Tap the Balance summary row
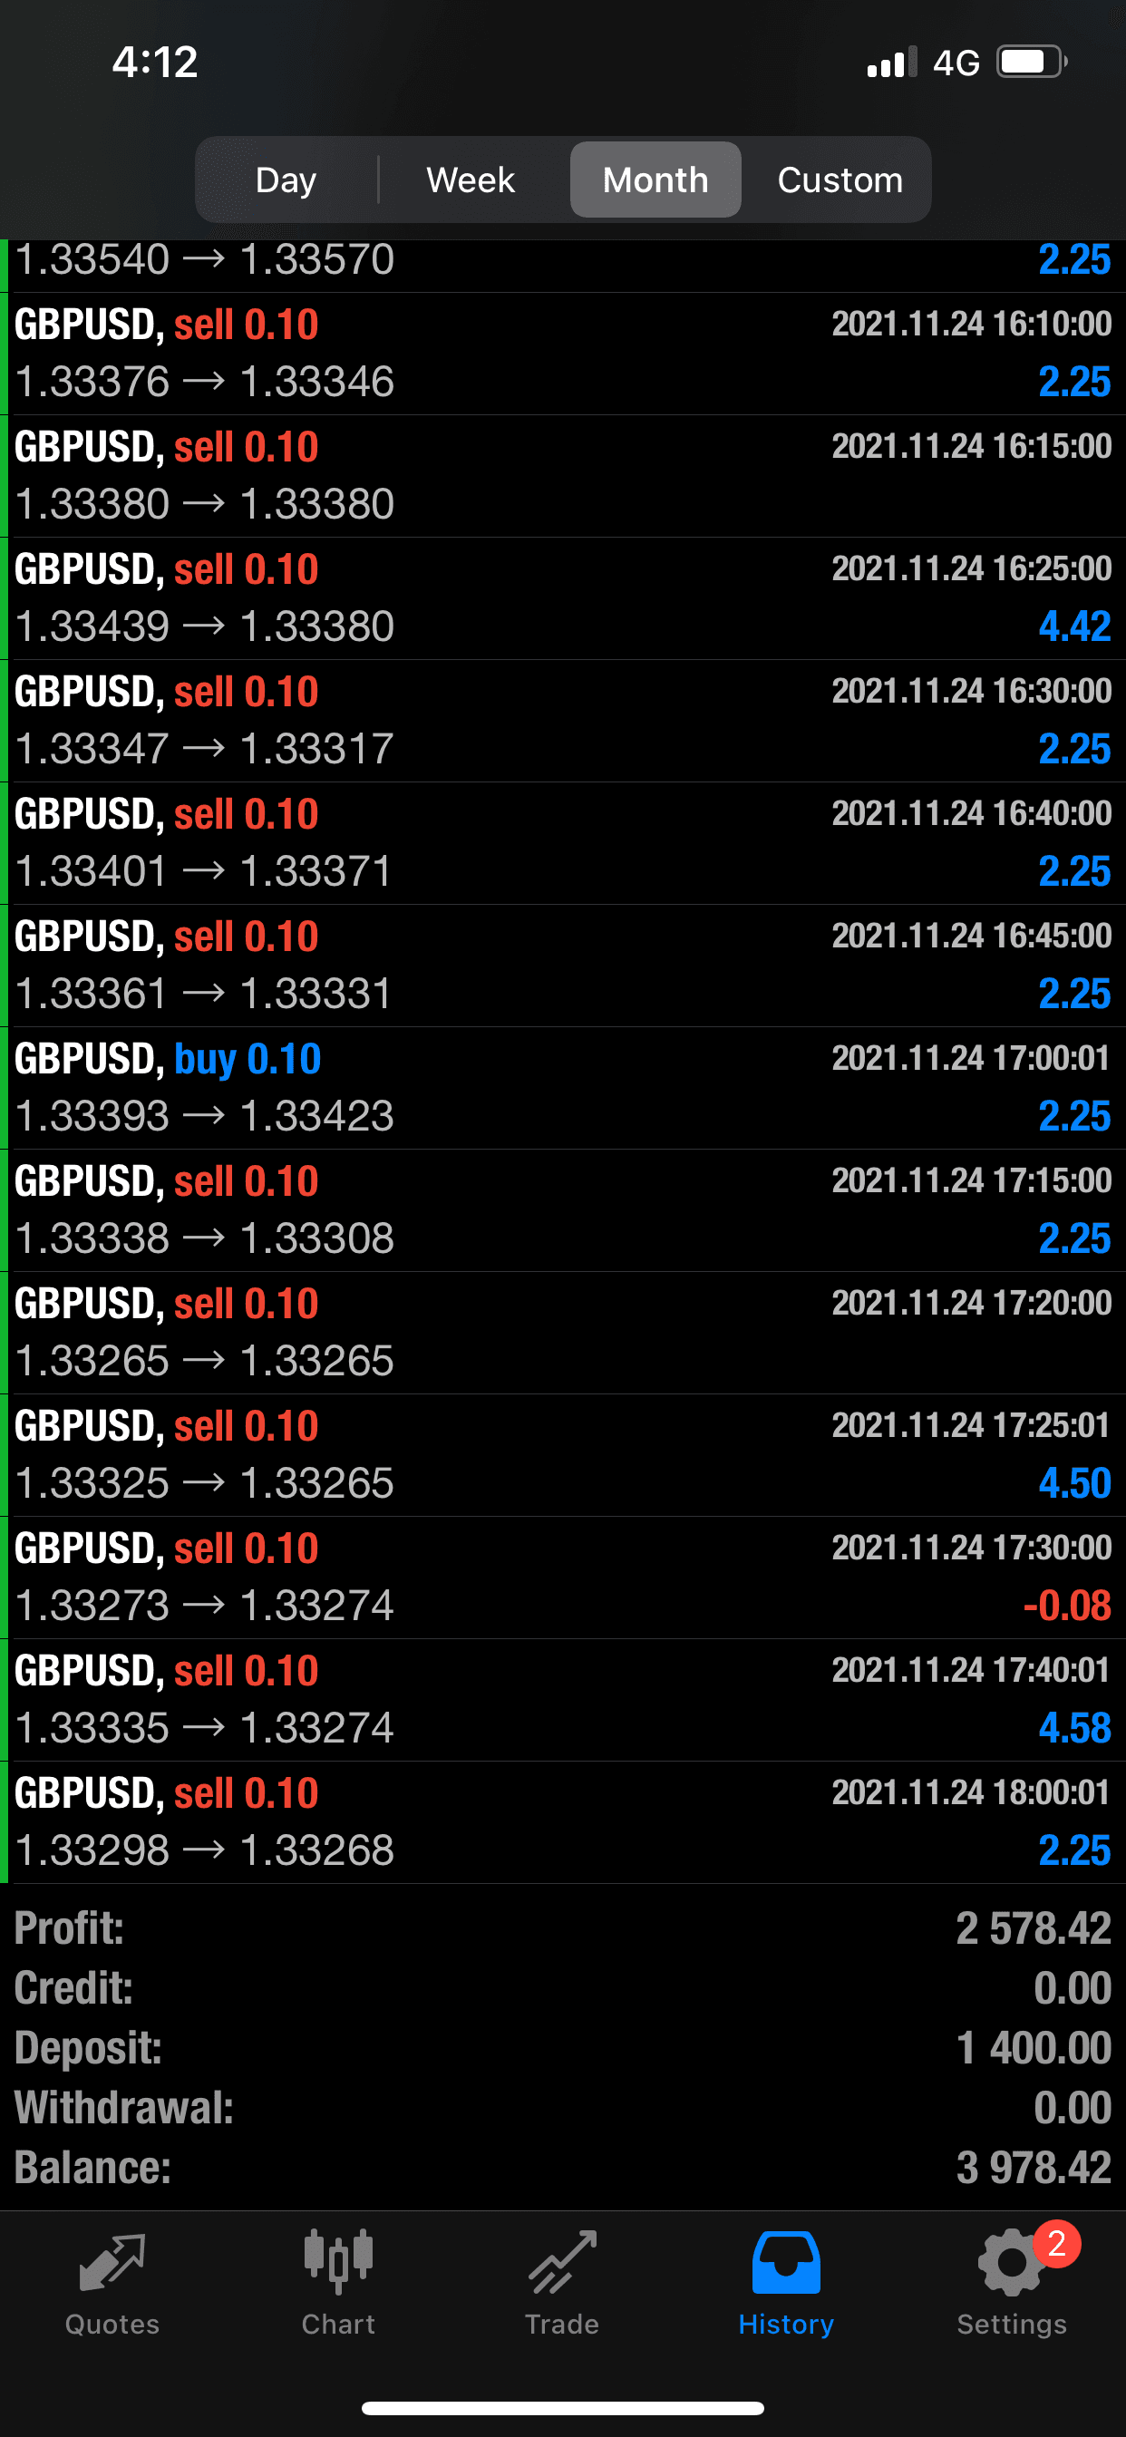1126x2437 pixels. [x=563, y=2168]
